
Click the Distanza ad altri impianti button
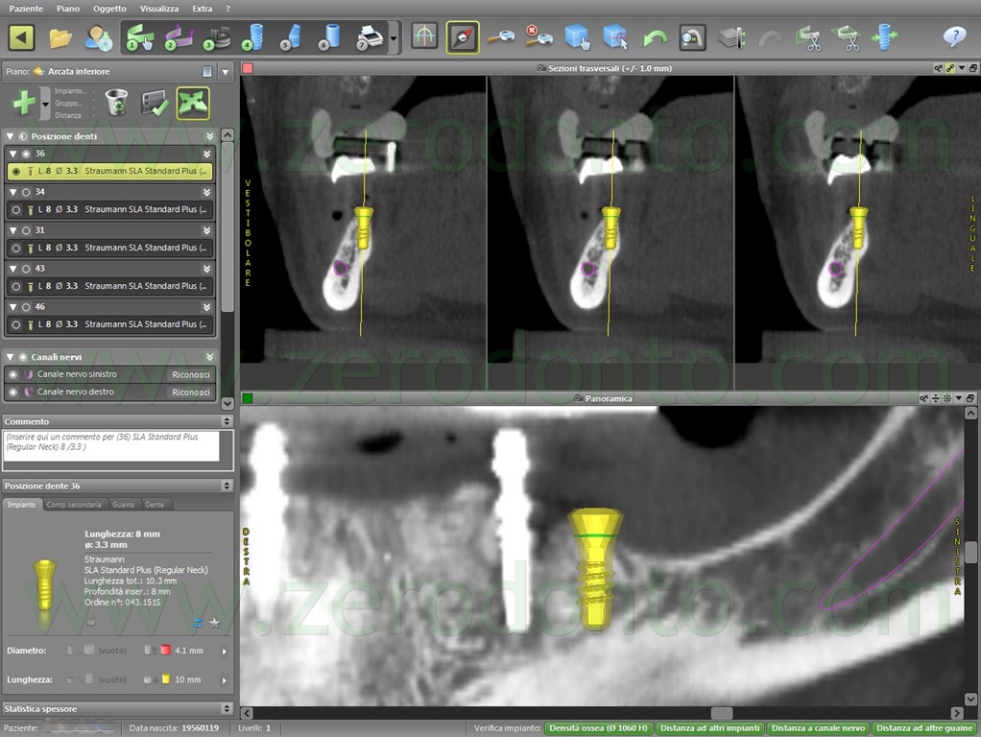pos(710,728)
